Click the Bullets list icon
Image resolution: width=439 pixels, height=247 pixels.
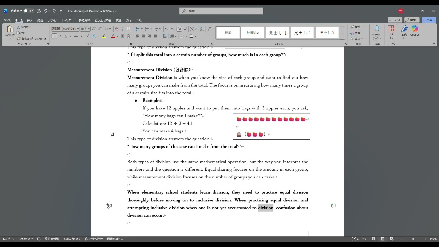click(x=137, y=29)
